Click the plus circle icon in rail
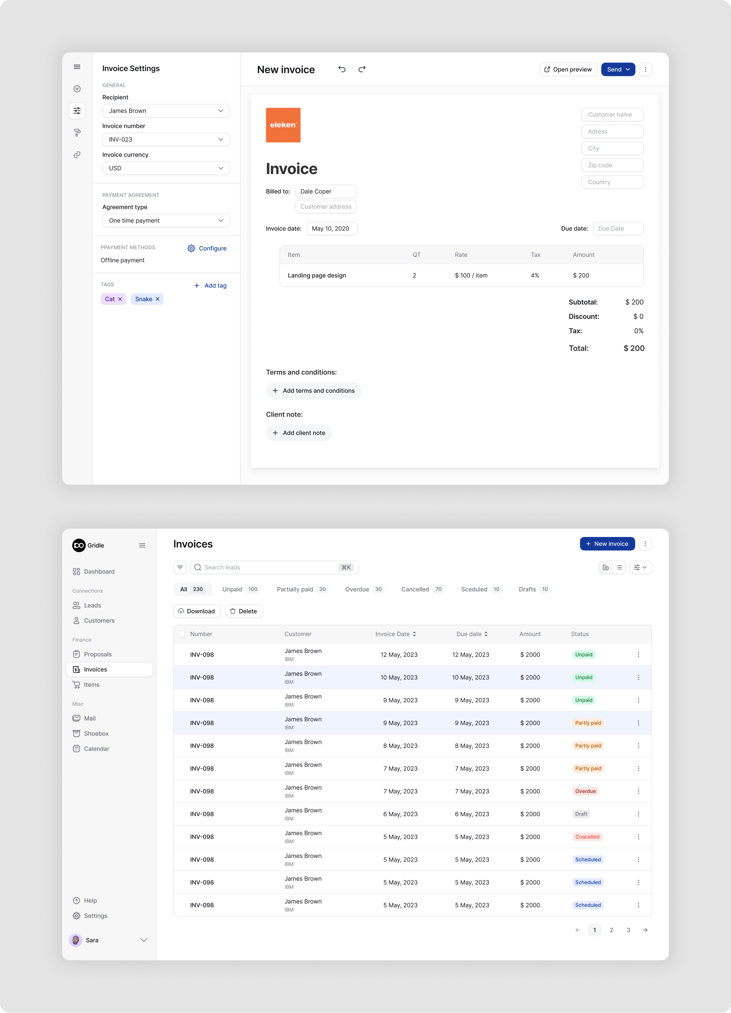Image resolution: width=731 pixels, height=1013 pixels. click(77, 89)
